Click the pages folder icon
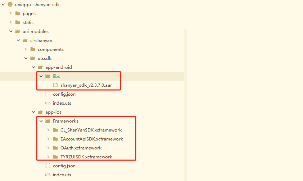Image resolution: width=303 pixels, height=181 pixels. pyautogui.click(x=18, y=13)
